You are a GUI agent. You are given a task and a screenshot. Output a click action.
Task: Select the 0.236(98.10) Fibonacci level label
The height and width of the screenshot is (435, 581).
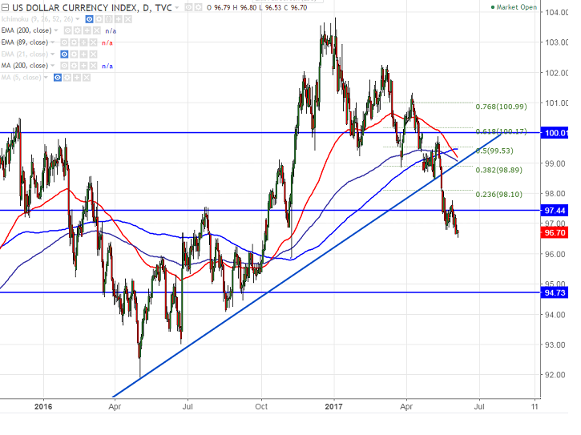click(498, 195)
